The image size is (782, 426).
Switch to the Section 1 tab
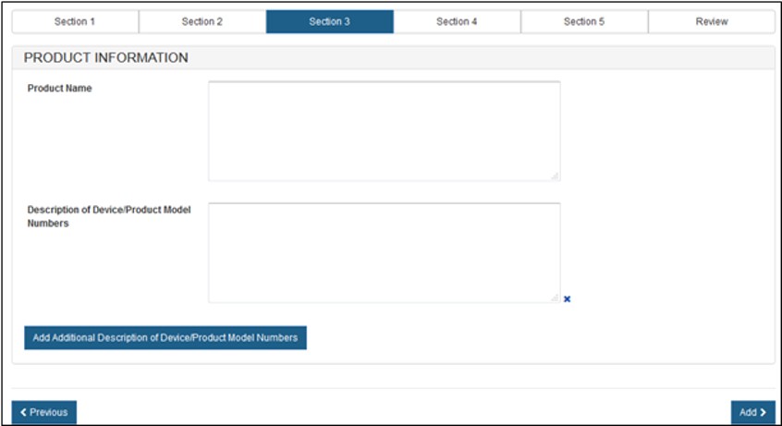pyautogui.click(x=75, y=21)
